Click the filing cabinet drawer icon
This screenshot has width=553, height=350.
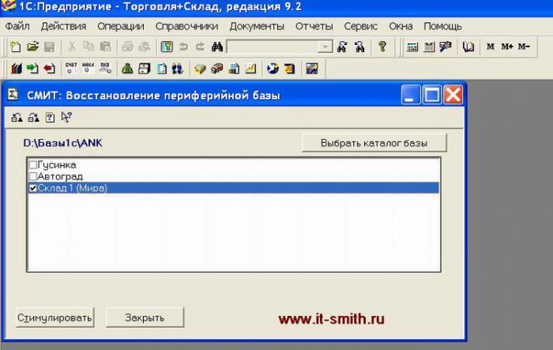pyautogui.click(x=145, y=69)
